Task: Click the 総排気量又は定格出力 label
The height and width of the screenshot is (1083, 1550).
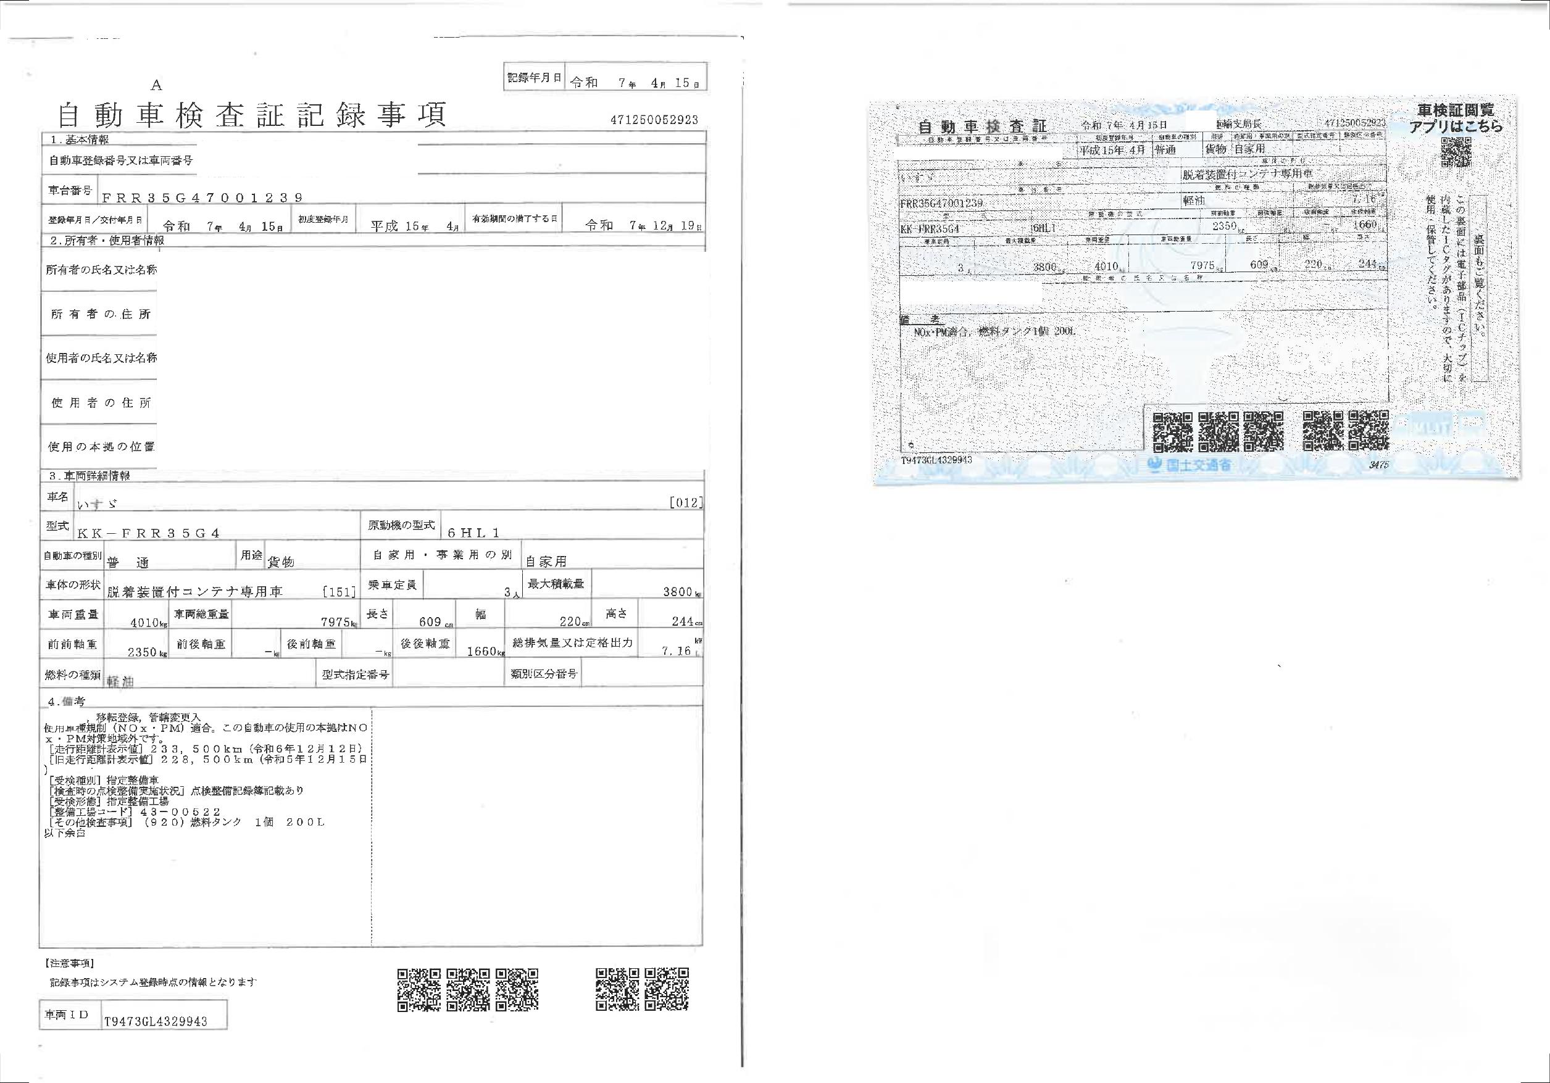Action: [x=573, y=642]
